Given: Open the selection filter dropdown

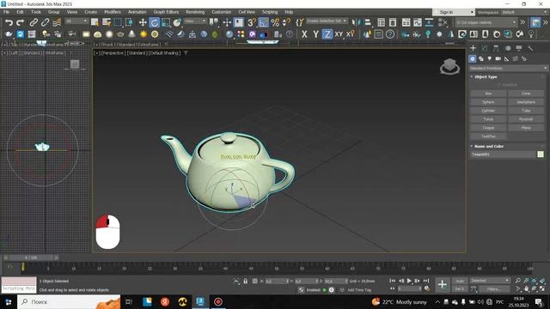Looking at the screenshot, I should (76, 21).
